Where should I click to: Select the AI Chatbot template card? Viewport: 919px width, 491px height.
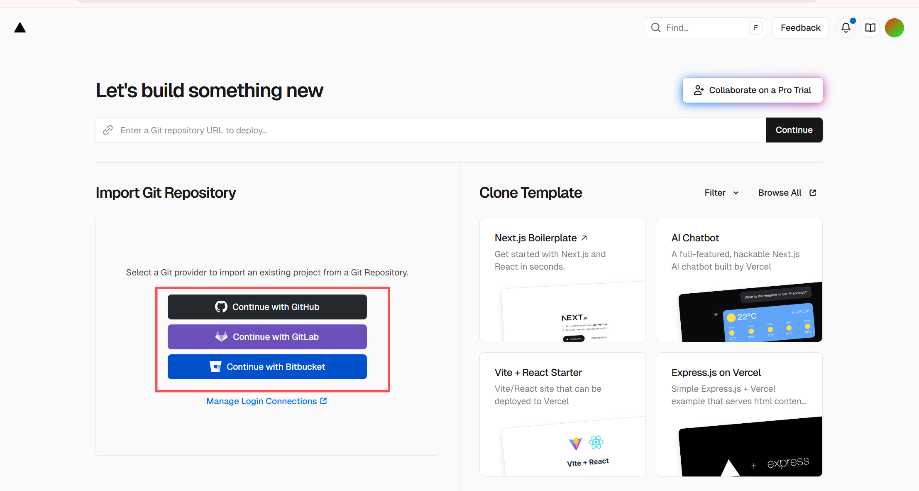738,280
